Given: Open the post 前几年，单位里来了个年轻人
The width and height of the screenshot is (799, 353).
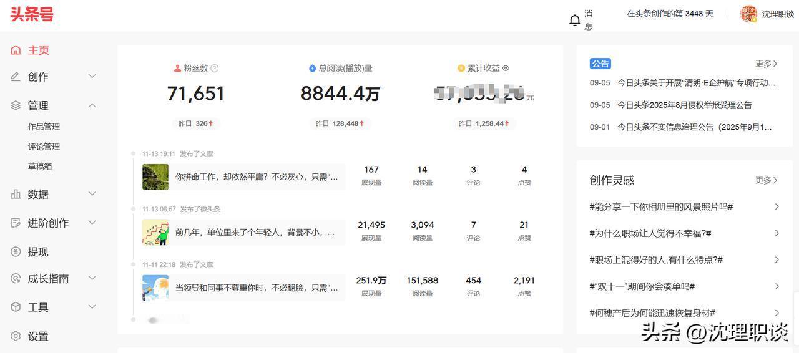Looking at the screenshot, I should pos(257,232).
